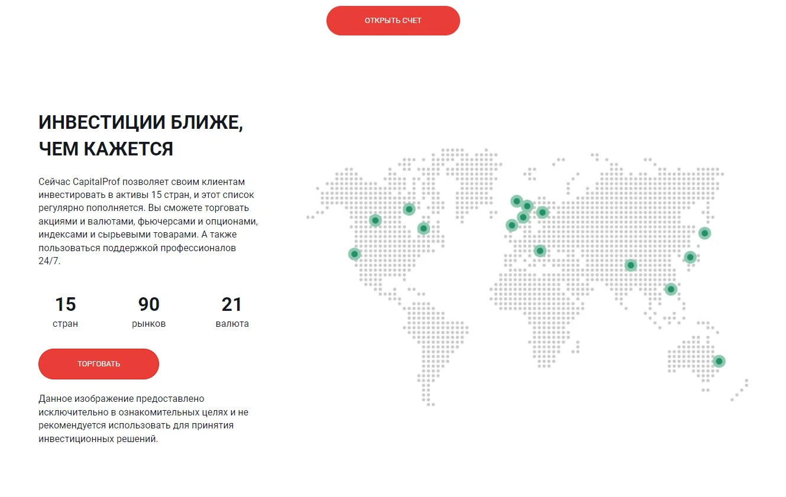786x497 pixels.
Task: Click the label стран
Action: click(65, 324)
